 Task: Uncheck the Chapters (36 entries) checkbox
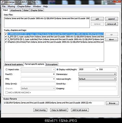6,42
